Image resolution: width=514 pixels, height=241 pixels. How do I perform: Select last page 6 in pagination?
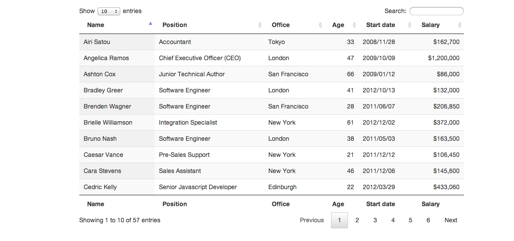click(x=428, y=220)
